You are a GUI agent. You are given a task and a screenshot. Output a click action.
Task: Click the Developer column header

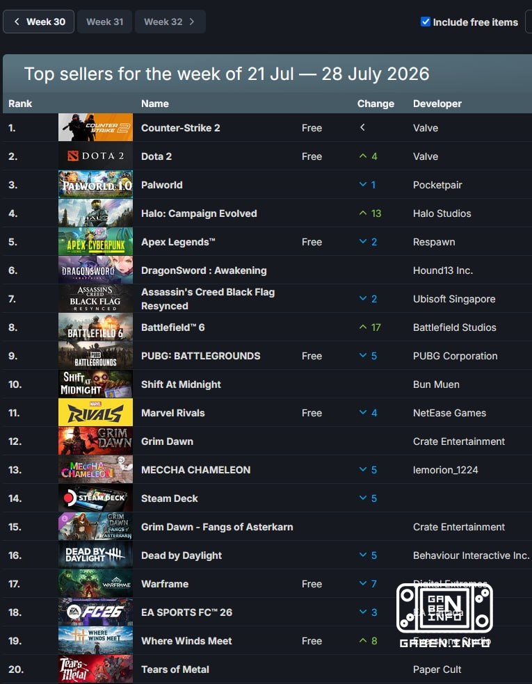437,104
